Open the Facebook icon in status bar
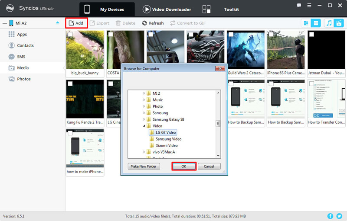 tap(330, 216)
